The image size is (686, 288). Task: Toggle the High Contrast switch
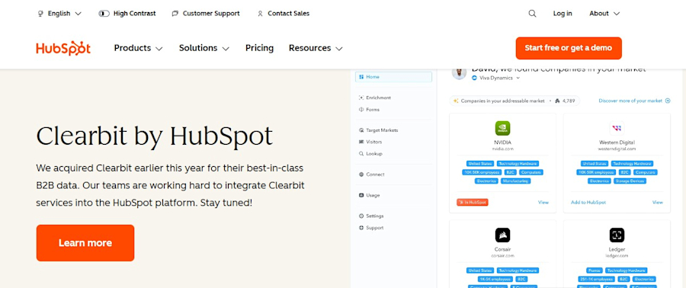click(x=104, y=14)
